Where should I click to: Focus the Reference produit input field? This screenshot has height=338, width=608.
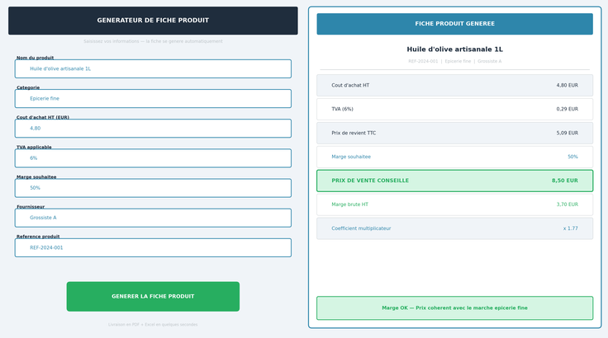pyautogui.click(x=153, y=247)
